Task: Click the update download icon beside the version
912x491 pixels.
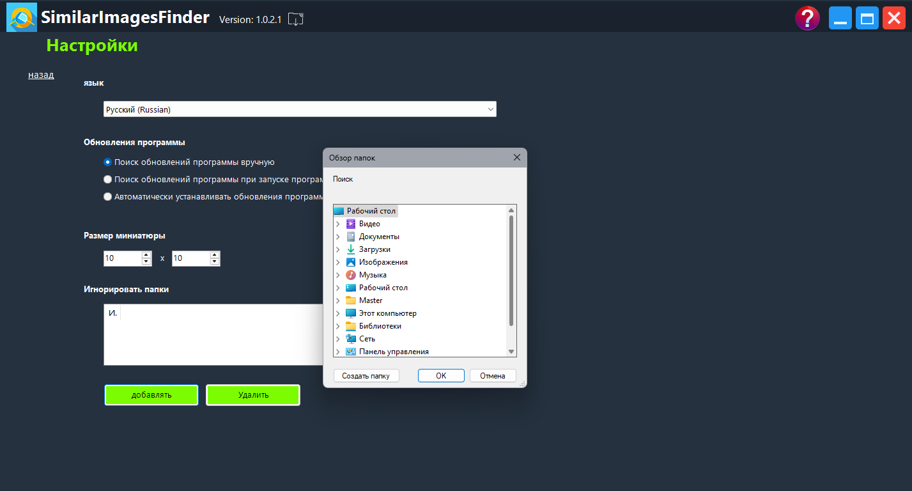Action: 295,19
